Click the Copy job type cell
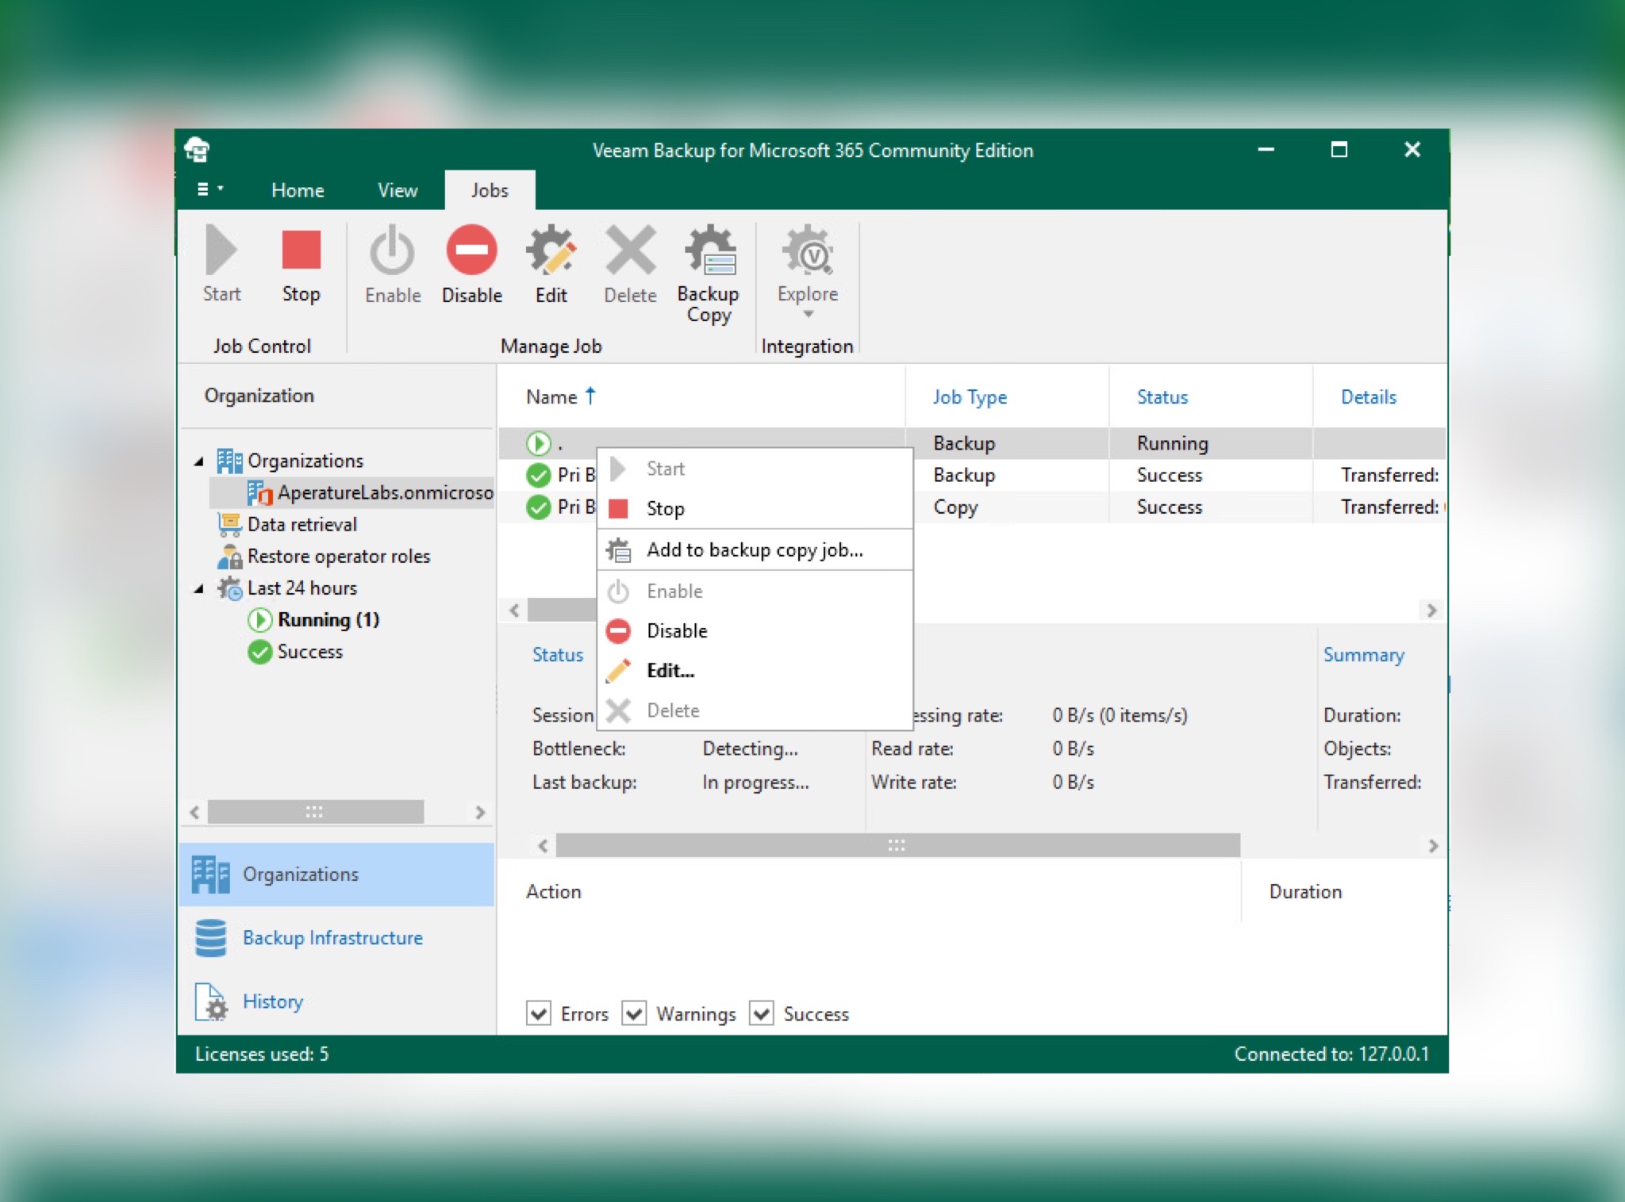The width and height of the screenshot is (1625, 1202). (1006, 507)
